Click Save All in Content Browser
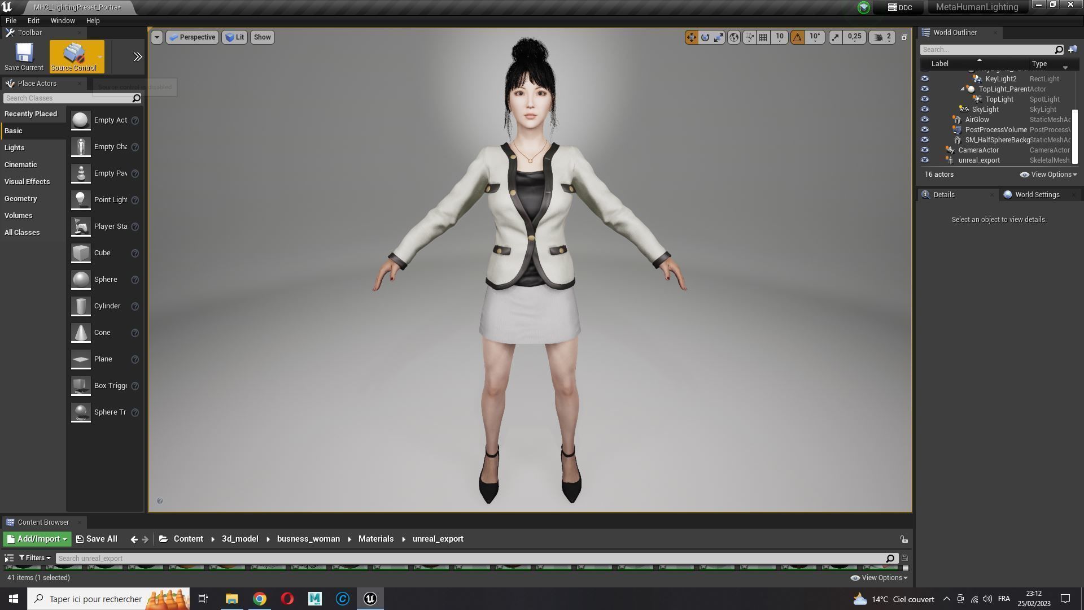 click(x=97, y=539)
